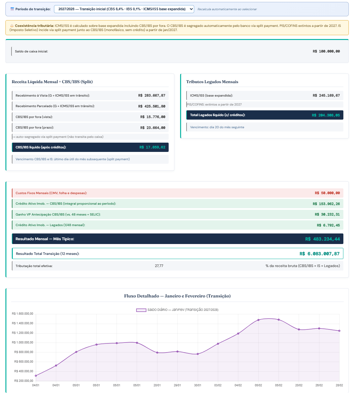
Task: Toggle the Saldo Diário legend swatch
Action: tap(141, 310)
